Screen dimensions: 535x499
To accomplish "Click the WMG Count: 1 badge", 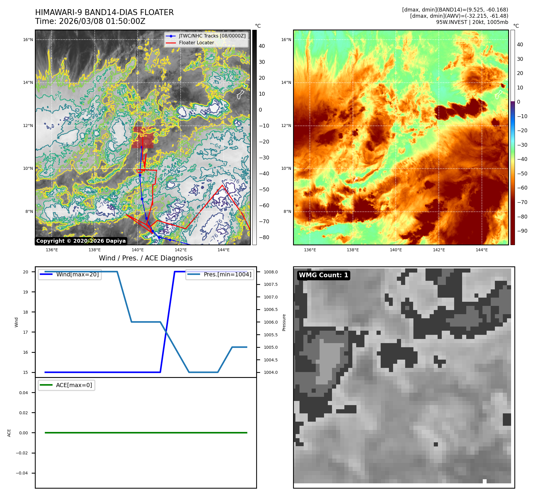I will (323, 275).
